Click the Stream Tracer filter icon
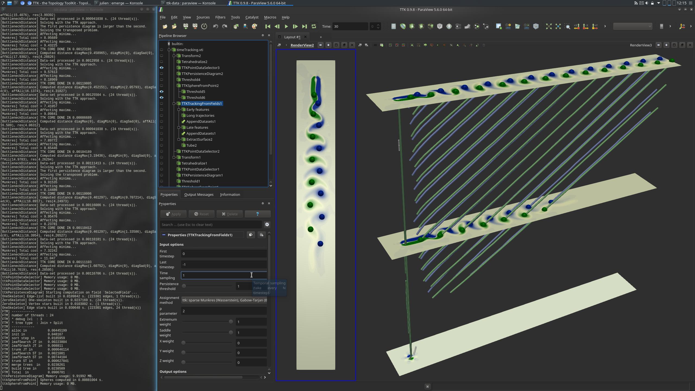Viewport: 695px width, 391px height. (458, 26)
